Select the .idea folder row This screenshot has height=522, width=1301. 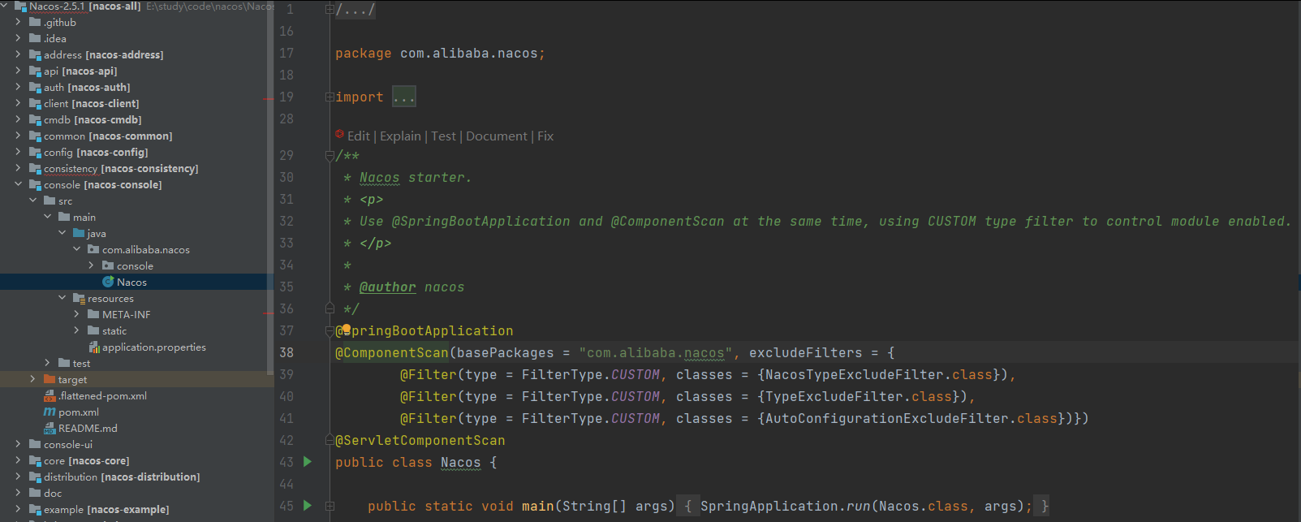(136, 38)
